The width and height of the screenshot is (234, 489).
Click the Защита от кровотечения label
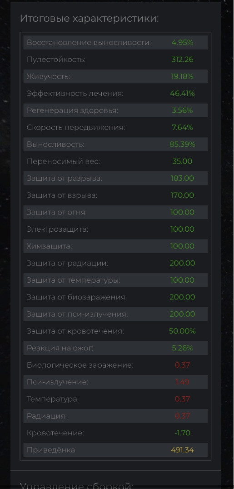coord(75,331)
